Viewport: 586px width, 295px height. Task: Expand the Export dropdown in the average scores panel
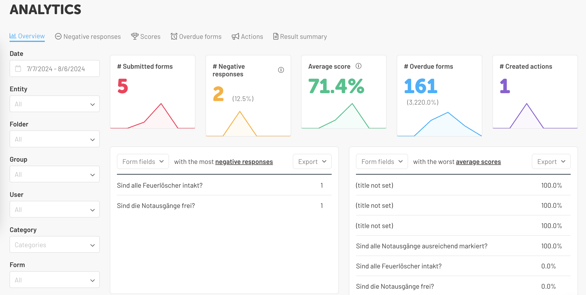(x=551, y=161)
